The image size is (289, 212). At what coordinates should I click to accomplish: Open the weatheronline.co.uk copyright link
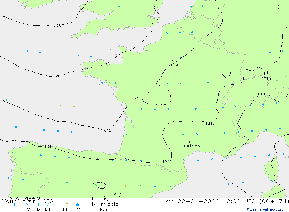(x=265, y=209)
